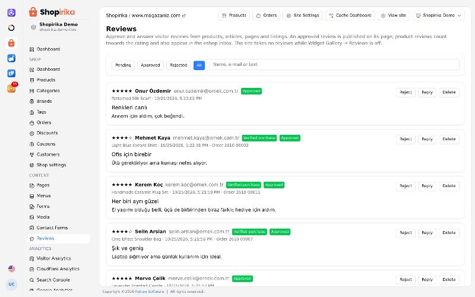The image size is (475, 297).
Task: Open the UC user avatar menu
Action: pos(11,285)
